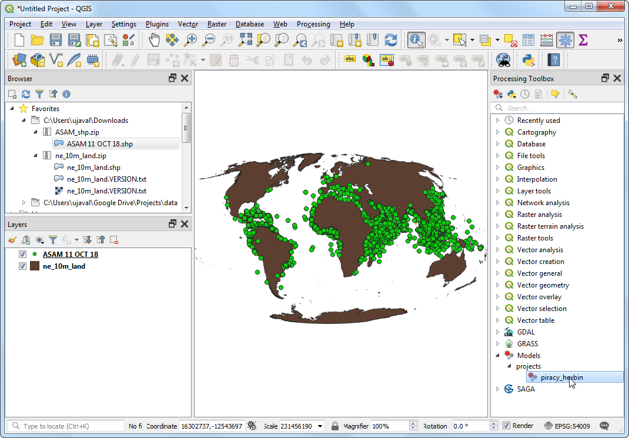Click the Processing Toolbox search field
The image size is (629, 438).
coord(558,108)
